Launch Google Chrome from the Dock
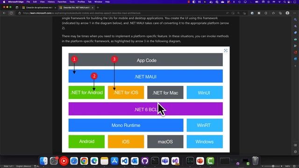Viewport: 299px width, 168px height. click(x=84, y=161)
